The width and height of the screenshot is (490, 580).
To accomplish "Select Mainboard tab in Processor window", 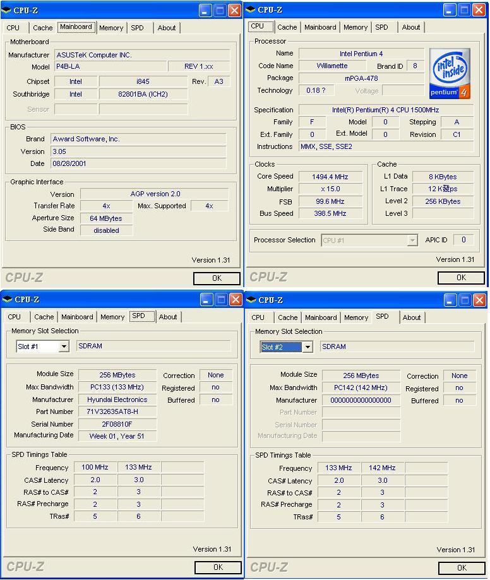I will pyautogui.click(x=320, y=27).
